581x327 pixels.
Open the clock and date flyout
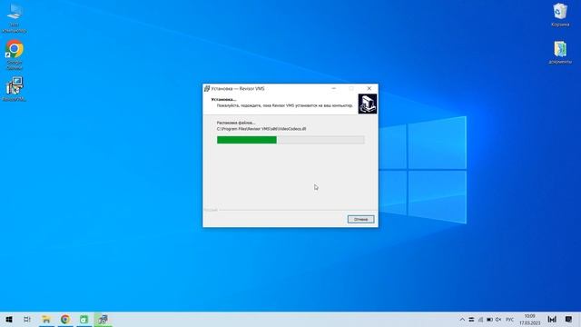(530, 319)
